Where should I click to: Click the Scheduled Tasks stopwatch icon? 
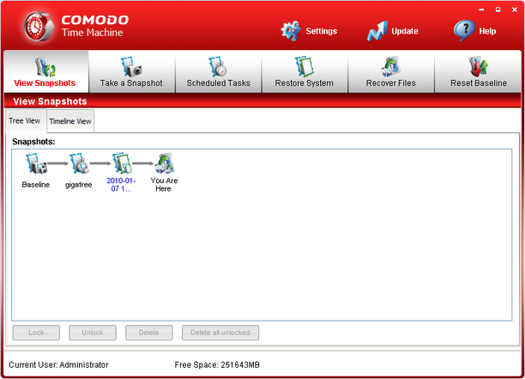coord(218,66)
